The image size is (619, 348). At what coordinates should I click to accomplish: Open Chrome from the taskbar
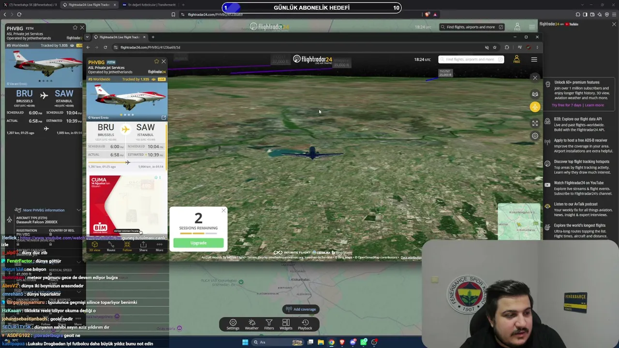(331, 342)
